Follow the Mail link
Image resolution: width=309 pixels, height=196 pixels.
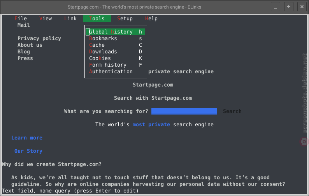[x=24, y=25]
